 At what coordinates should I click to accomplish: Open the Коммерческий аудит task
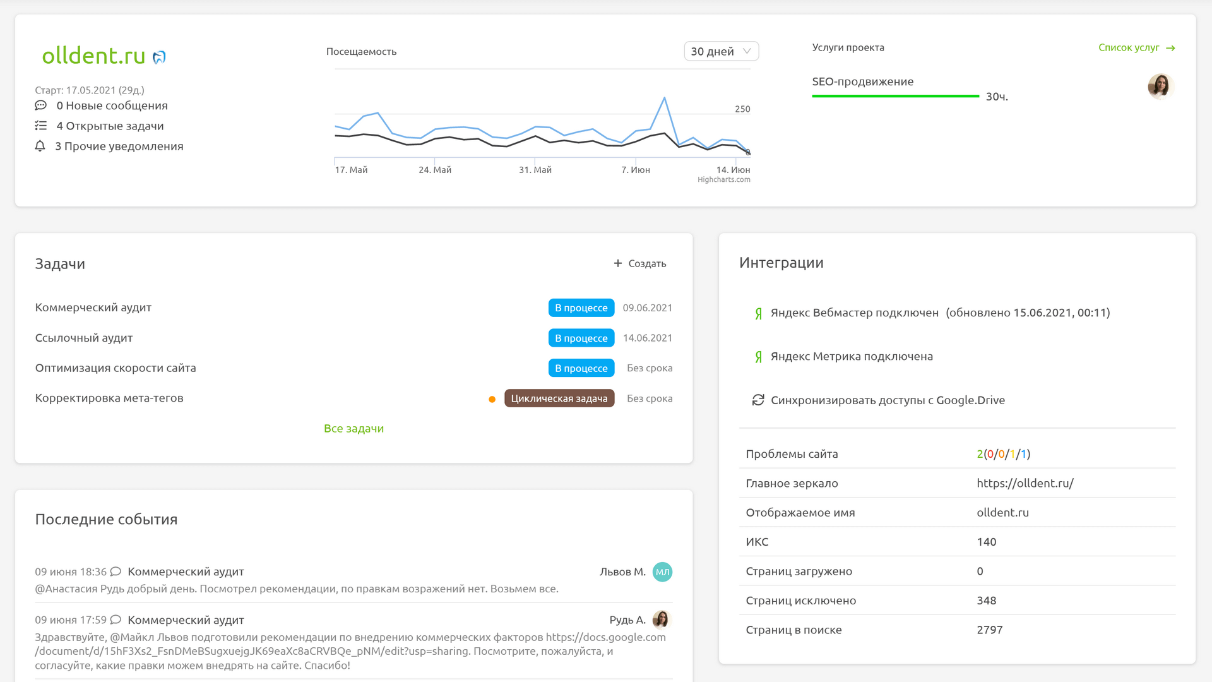(x=93, y=308)
